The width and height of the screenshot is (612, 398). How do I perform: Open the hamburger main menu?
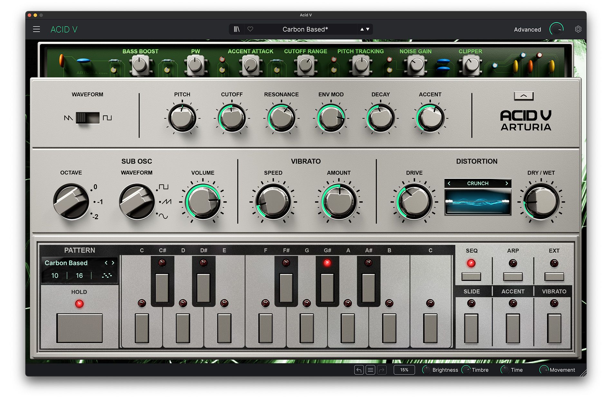(x=36, y=29)
